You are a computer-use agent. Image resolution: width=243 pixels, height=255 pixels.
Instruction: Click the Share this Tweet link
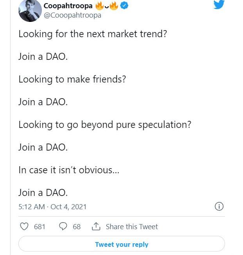coord(132,226)
